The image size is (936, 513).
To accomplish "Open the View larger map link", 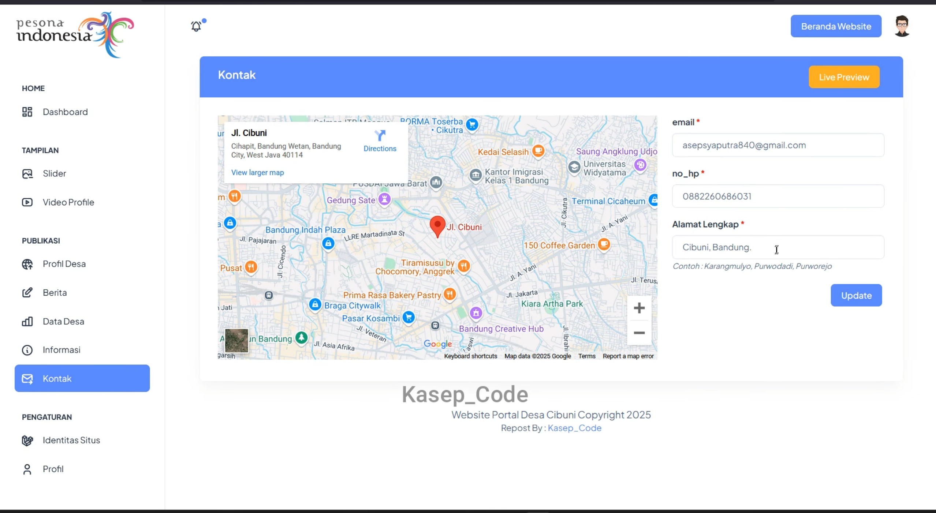I will [x=257, y=172].
